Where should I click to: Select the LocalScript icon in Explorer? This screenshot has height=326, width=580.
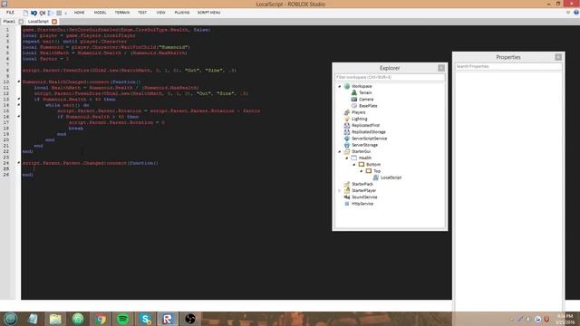click(376, 177)
